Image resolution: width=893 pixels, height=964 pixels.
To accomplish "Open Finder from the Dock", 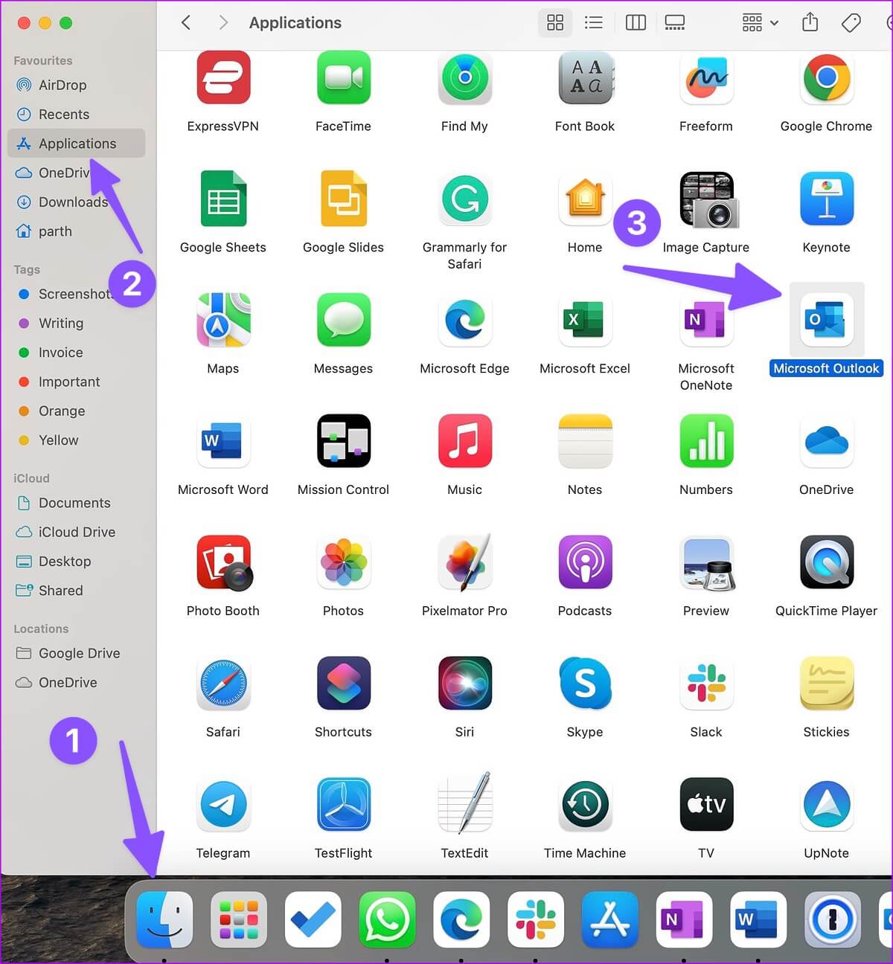I will click(x=164, y=920).
